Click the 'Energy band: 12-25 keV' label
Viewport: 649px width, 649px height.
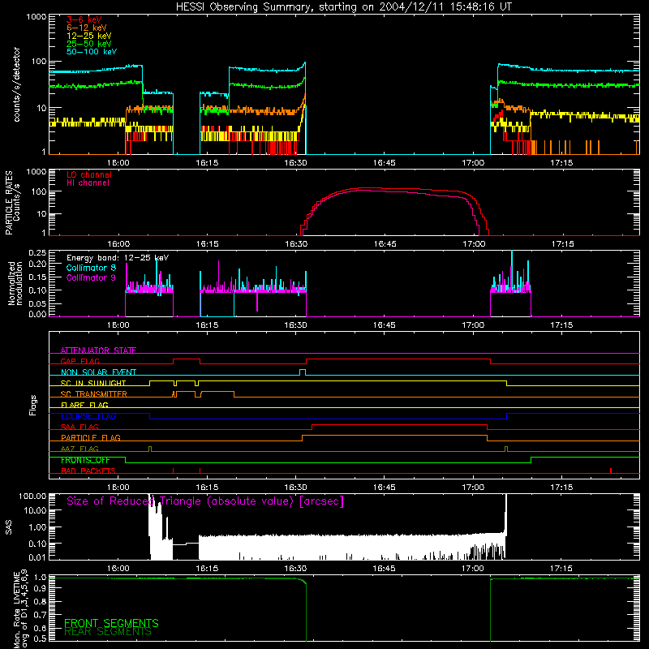pyautogui.click(x=118, y=258)
